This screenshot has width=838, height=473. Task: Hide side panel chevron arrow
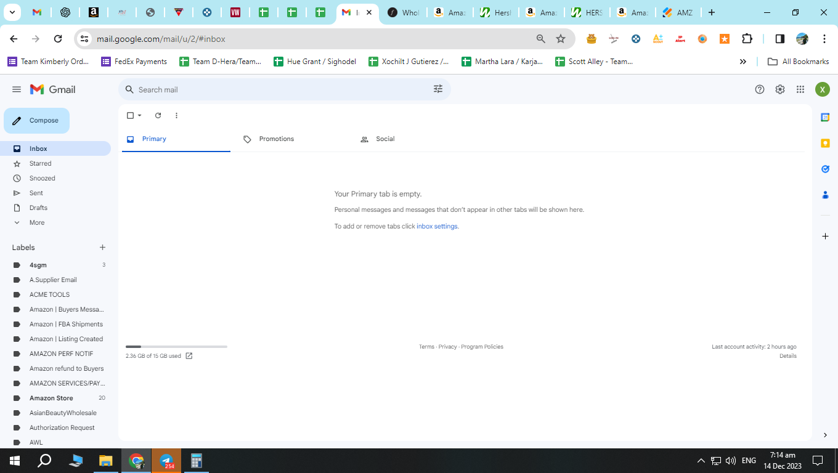(825, 435)
